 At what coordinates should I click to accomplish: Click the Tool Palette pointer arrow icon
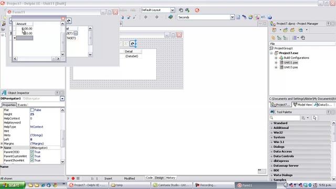(314, 118)
